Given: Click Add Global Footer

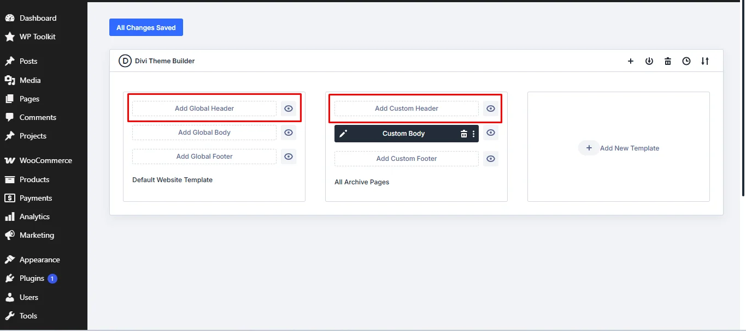Looking at the screenshot, I should (204, 157).
